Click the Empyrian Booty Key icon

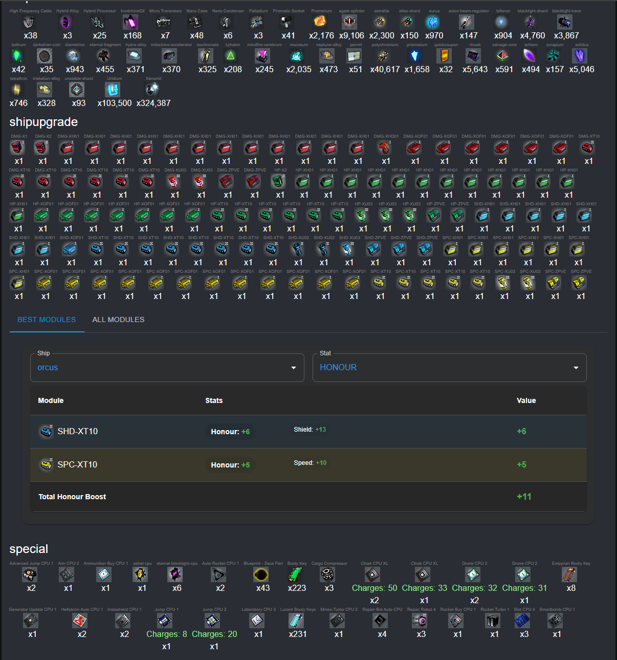pos(570,574)
